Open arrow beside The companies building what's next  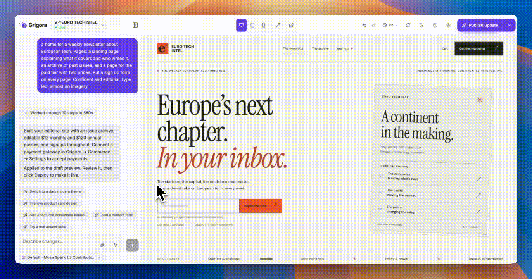(x=479, y=179)
